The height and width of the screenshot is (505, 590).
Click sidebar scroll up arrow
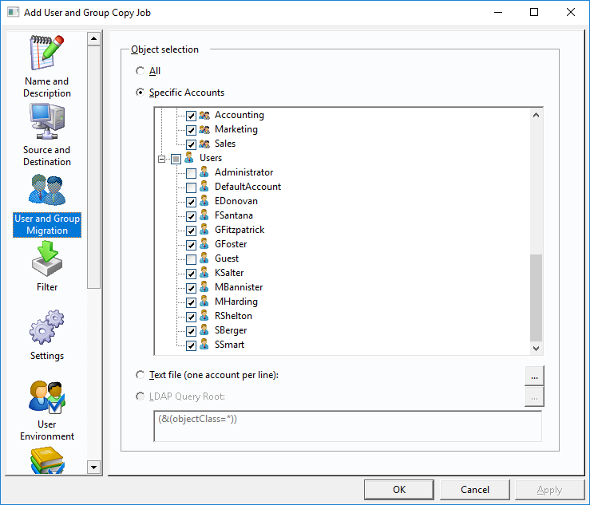pos(93,39)
